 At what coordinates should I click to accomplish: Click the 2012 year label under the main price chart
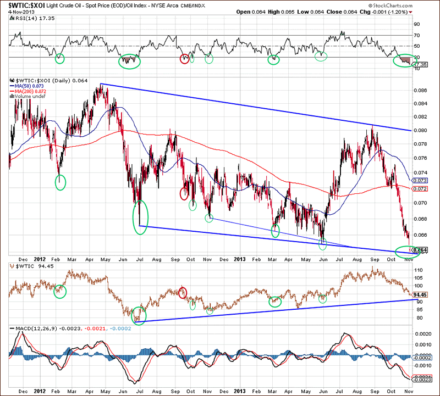tap(40, 259)
